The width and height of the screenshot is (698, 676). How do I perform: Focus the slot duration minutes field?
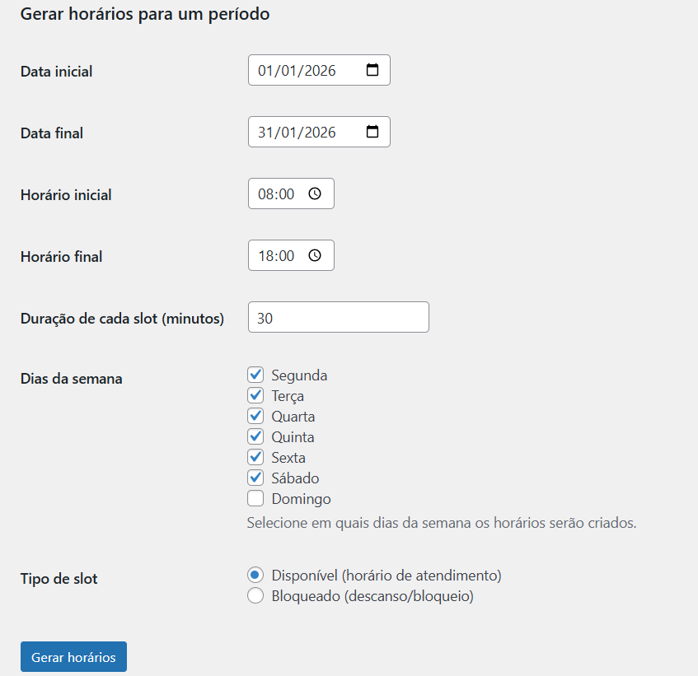338,317
